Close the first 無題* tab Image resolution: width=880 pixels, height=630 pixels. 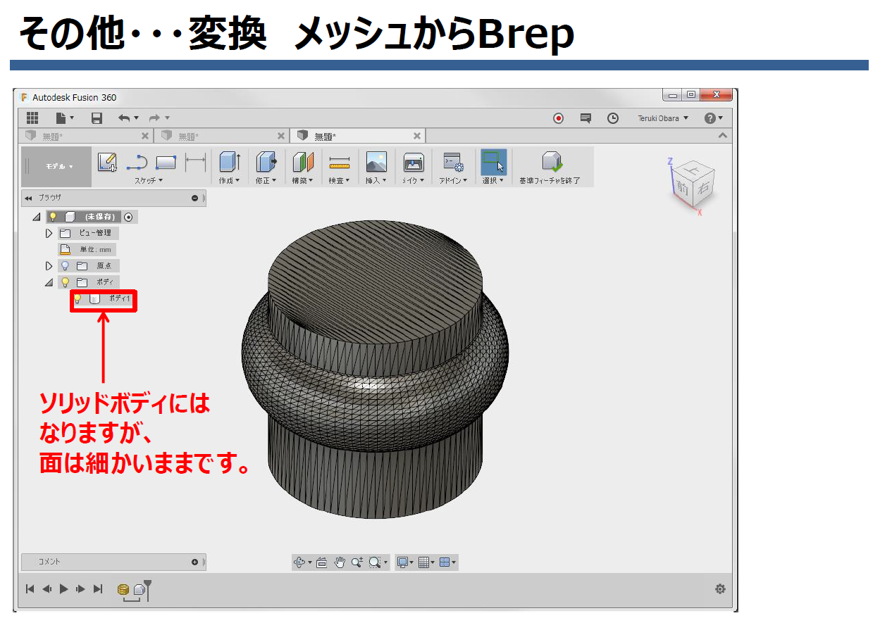pos(145,136)
